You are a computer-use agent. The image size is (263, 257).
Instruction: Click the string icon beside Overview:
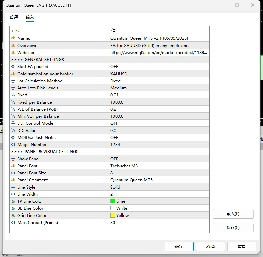tap(13, 45)
